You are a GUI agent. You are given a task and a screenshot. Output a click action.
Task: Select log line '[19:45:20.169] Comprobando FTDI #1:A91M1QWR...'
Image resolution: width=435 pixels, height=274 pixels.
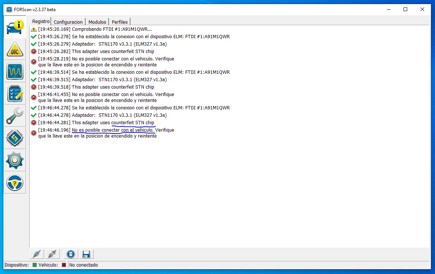point(95,29)
